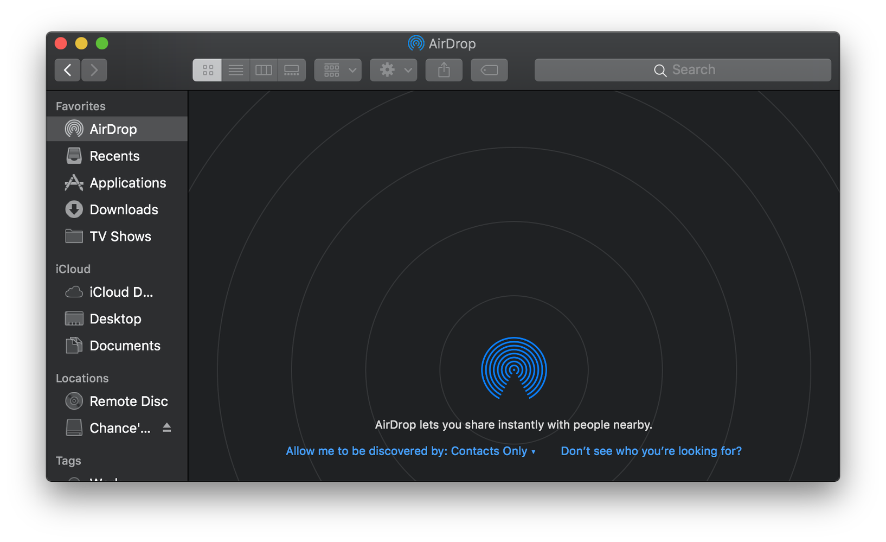Click the Don't see who you're looking for link

(x=651, y=451)
